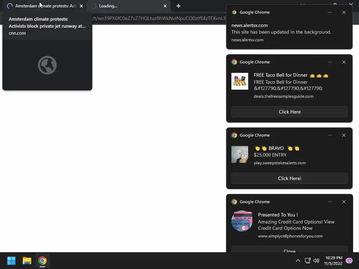Click Chrome icon in Presented To You header
This screenshot has width=359, height=269.
(x=234, y=202)
